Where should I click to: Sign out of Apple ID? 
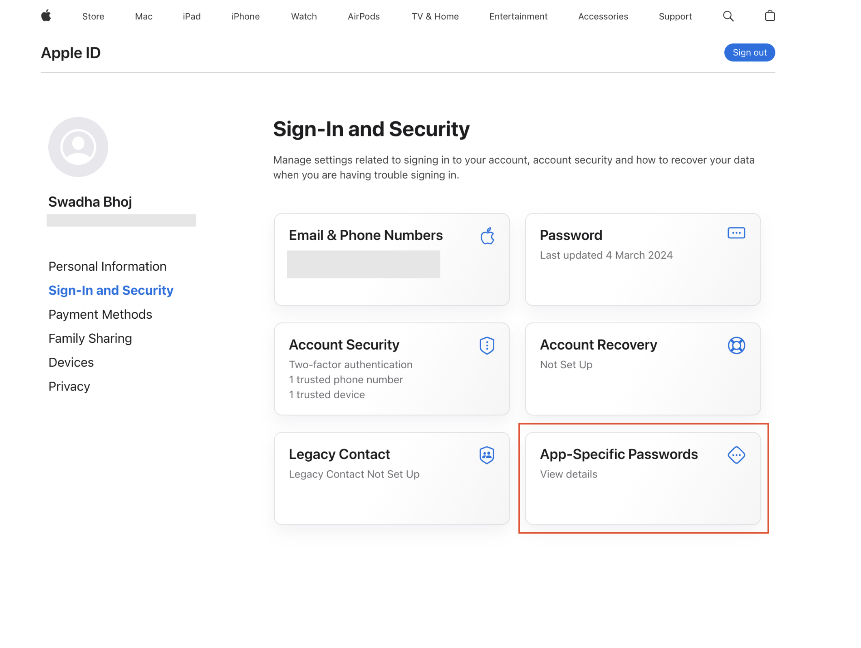point(749,53)
